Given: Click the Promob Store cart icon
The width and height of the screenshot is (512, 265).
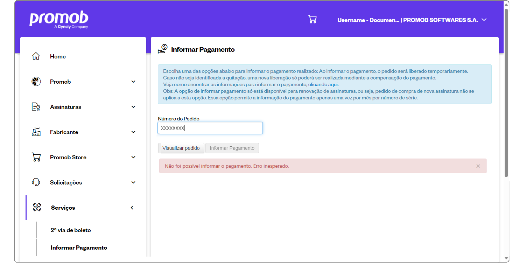Looking at the screenshot, I should [36, 157].
